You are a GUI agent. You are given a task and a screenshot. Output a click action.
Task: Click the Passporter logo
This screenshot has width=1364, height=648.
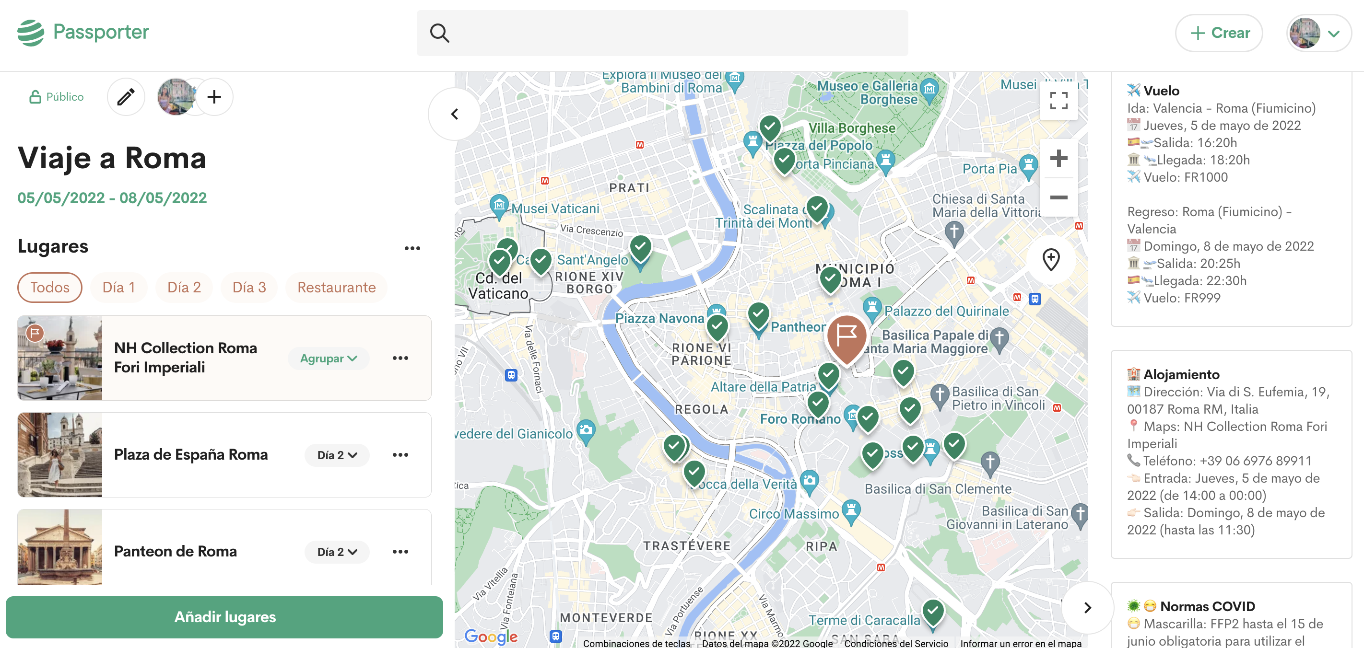click(83, 32)
